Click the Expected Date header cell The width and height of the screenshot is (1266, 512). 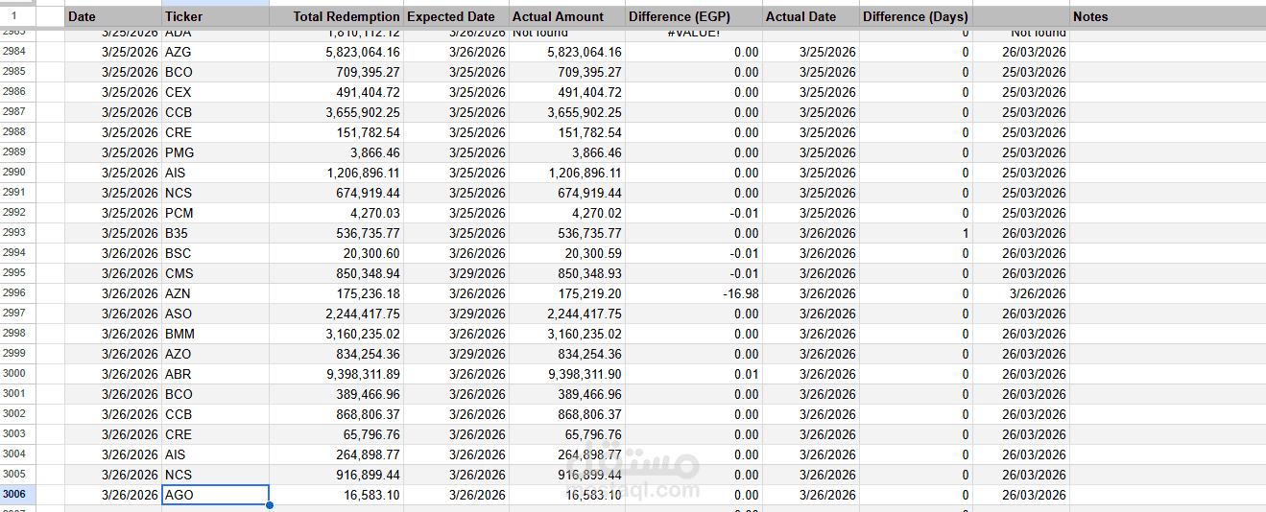(x=456, y=16)
